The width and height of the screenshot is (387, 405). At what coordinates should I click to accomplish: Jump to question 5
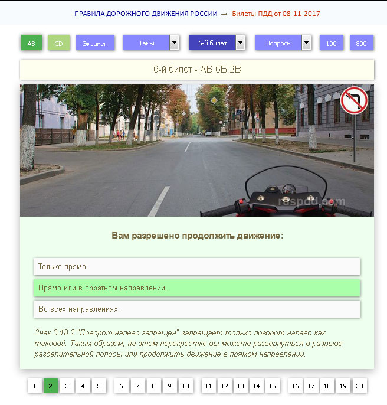pyautogui.click(x=99, y=386)
